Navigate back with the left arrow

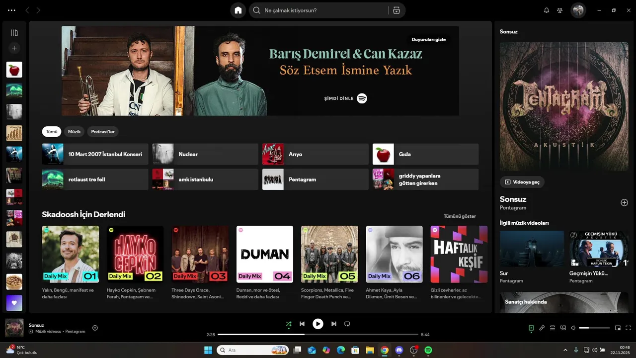point(27,10)
